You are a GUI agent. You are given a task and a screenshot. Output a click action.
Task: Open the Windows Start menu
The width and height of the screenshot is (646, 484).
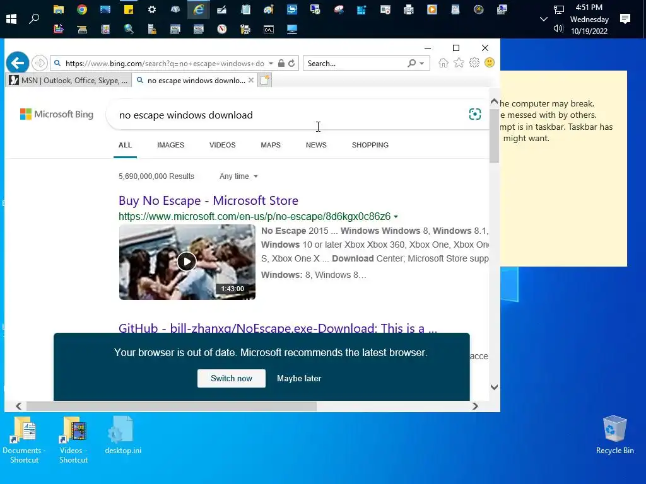point(11,18)
